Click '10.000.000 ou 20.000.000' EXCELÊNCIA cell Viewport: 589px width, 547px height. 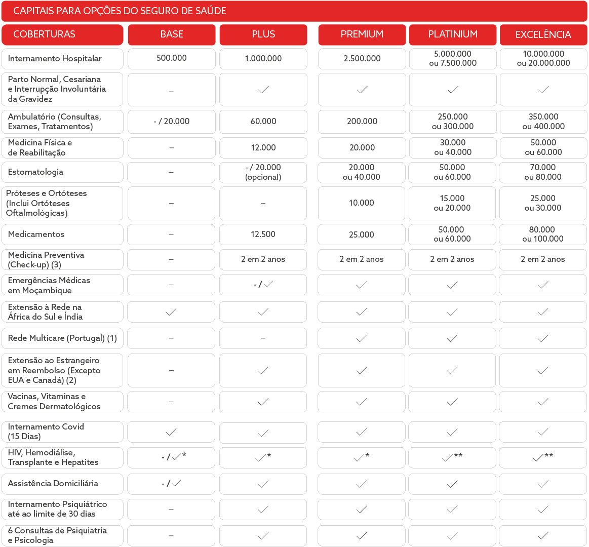pos(543,59)
